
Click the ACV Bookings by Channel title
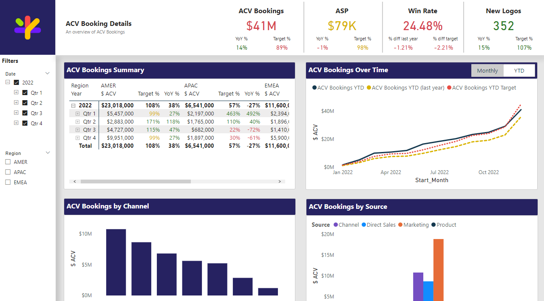click(108, 206)
